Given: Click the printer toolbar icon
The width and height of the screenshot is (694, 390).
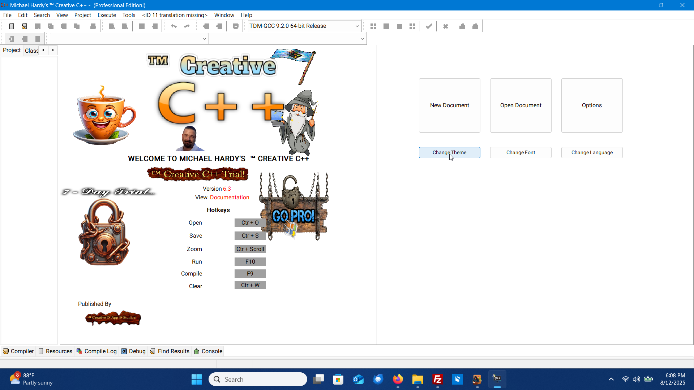Looking at the screenshot, I should 93,26.
